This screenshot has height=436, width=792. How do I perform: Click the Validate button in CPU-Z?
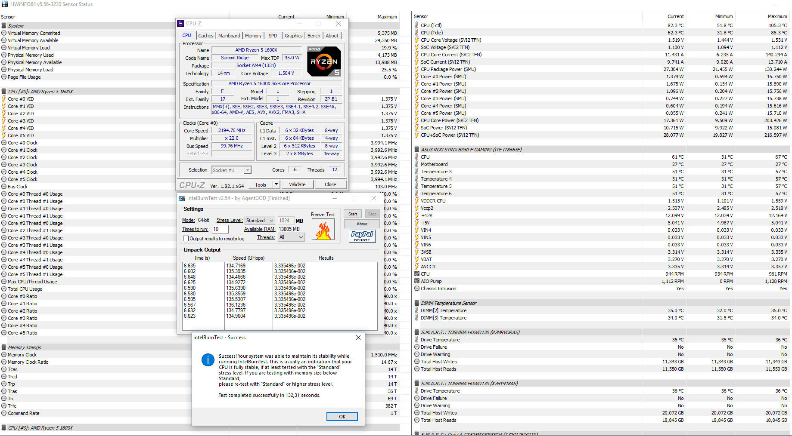(297, 184)
